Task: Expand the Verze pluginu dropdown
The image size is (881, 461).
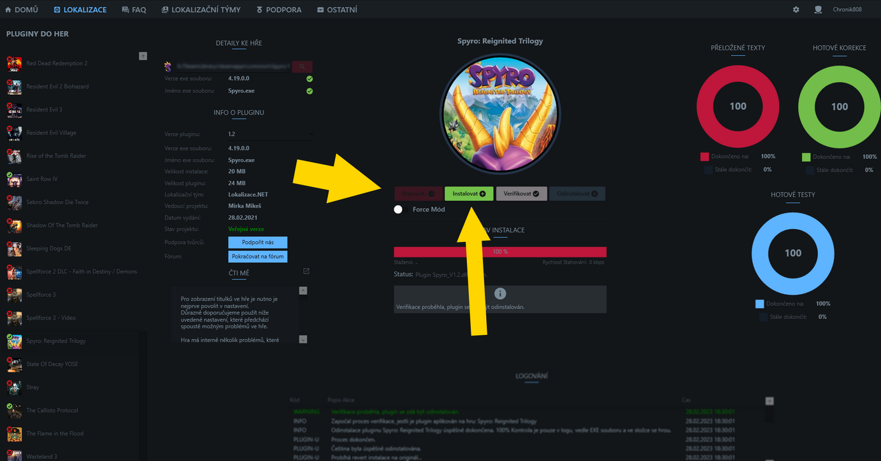Action: coord(270,134)
